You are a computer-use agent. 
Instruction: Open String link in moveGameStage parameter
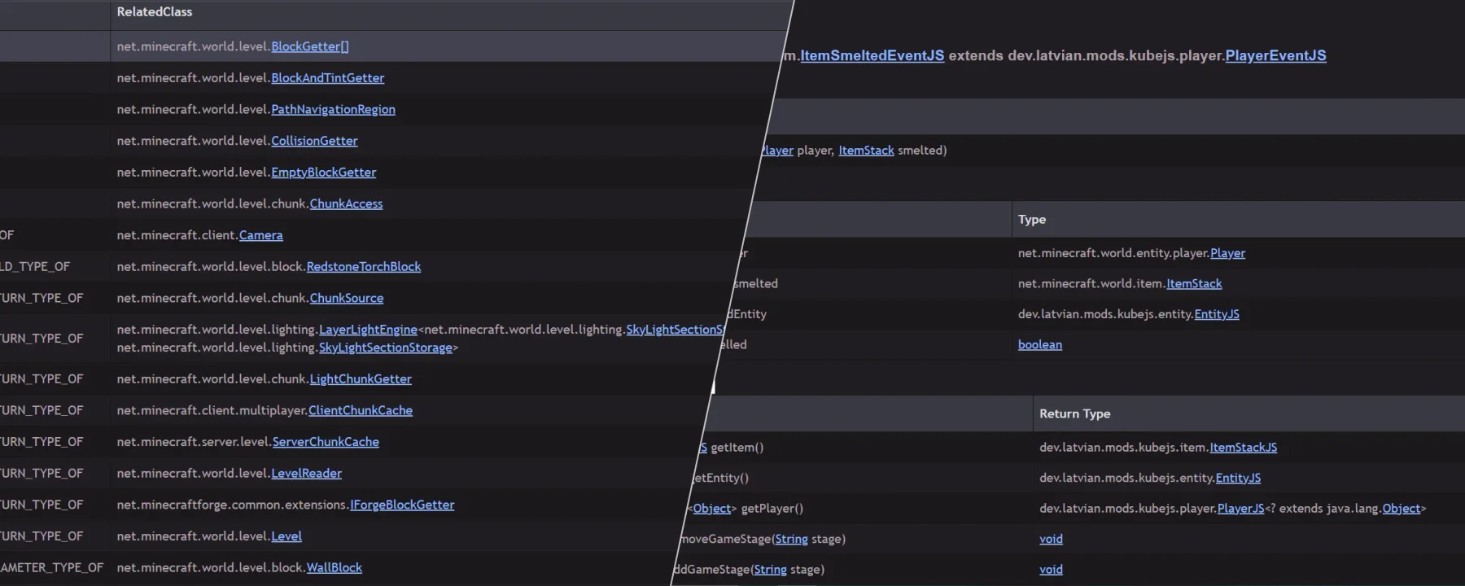791,539
